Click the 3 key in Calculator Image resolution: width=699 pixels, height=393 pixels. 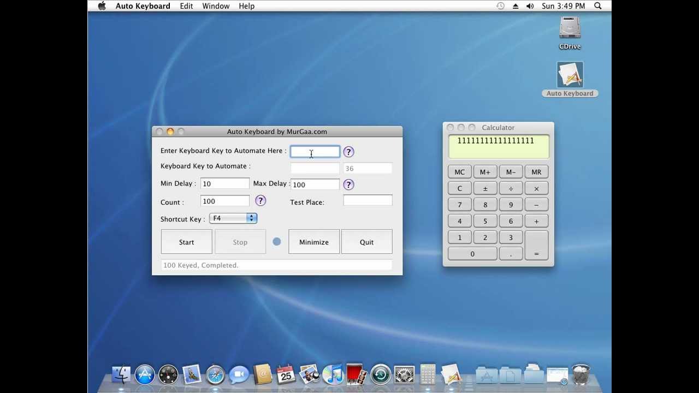coord(511,237)
